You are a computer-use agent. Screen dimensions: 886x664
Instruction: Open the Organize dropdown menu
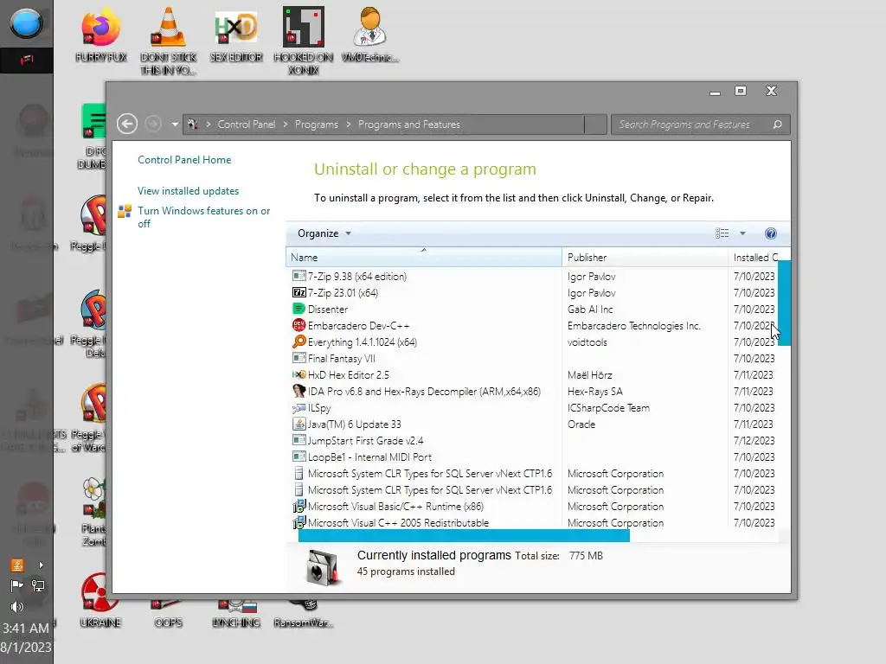[324, 233]
